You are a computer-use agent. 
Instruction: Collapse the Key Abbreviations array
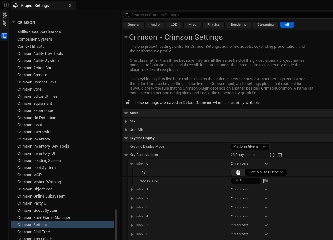pos(126,155)
